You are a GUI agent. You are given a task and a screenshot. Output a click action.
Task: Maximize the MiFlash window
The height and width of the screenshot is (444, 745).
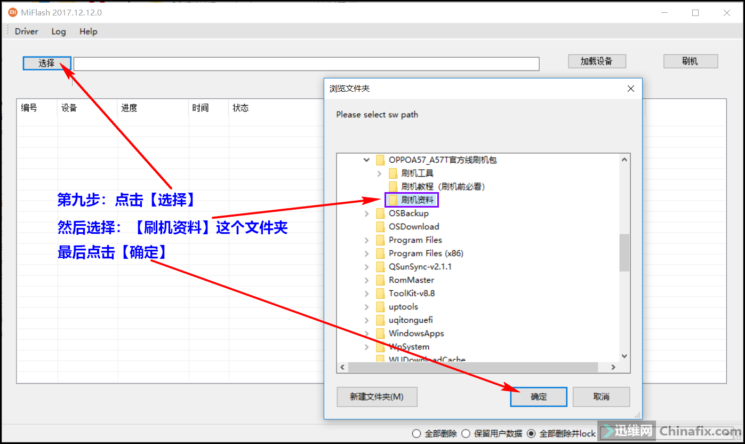(695, 13)
